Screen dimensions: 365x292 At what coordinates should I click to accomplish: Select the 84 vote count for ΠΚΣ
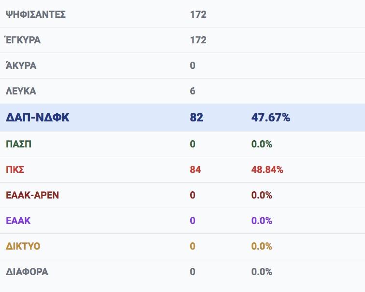(x=196, y=170)
